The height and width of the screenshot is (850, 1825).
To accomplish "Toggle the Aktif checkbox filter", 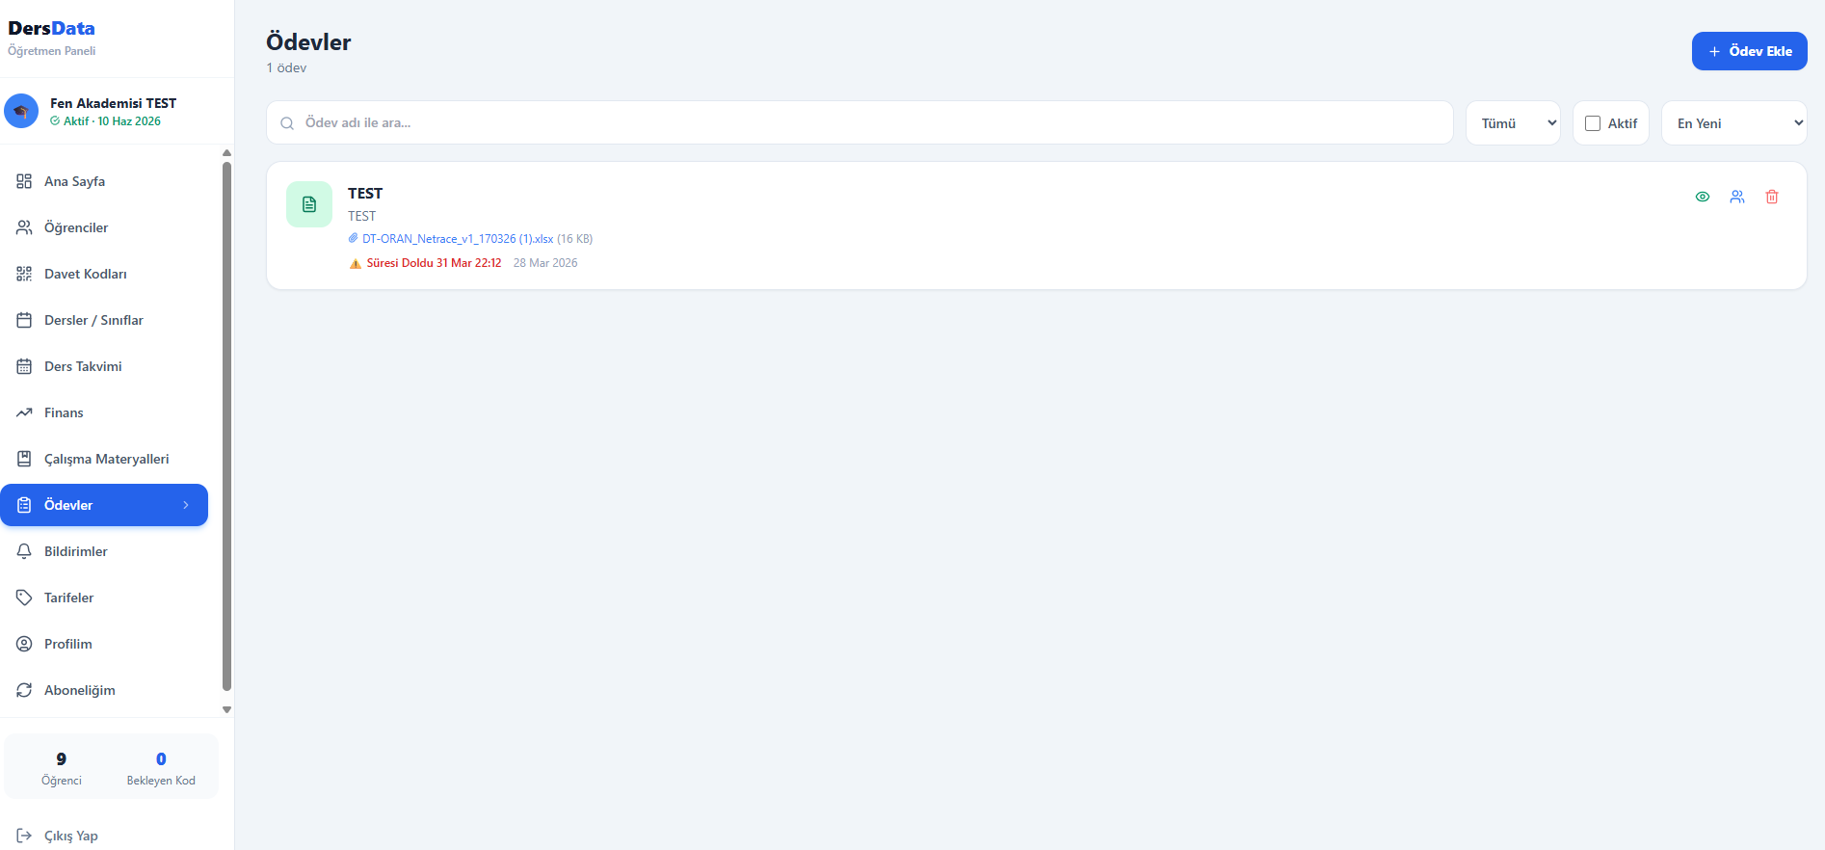I will tap(1593, 123).
